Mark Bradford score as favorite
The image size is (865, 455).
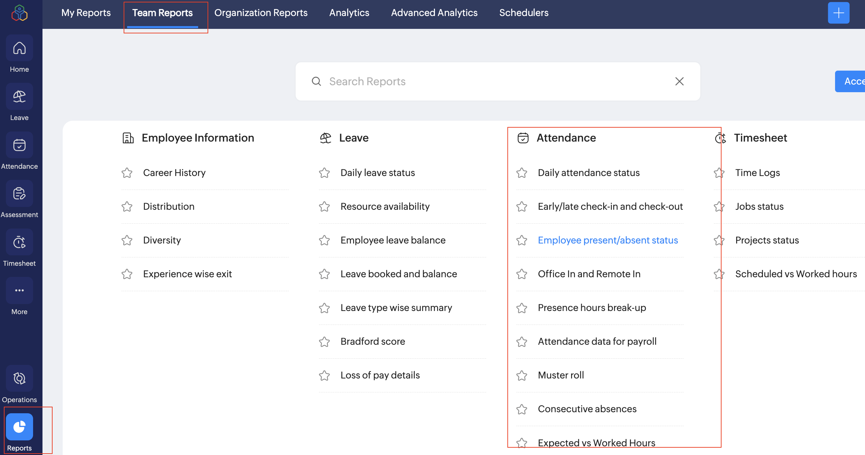point(324,342)
